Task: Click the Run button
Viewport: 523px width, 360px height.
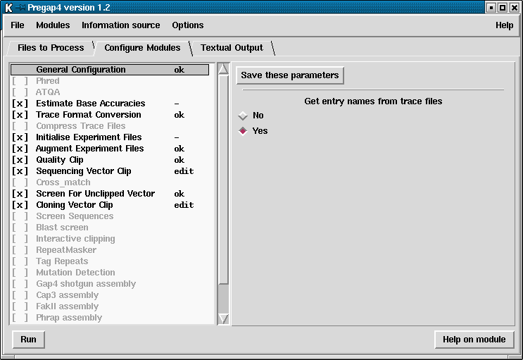Action: click(28, 340)
